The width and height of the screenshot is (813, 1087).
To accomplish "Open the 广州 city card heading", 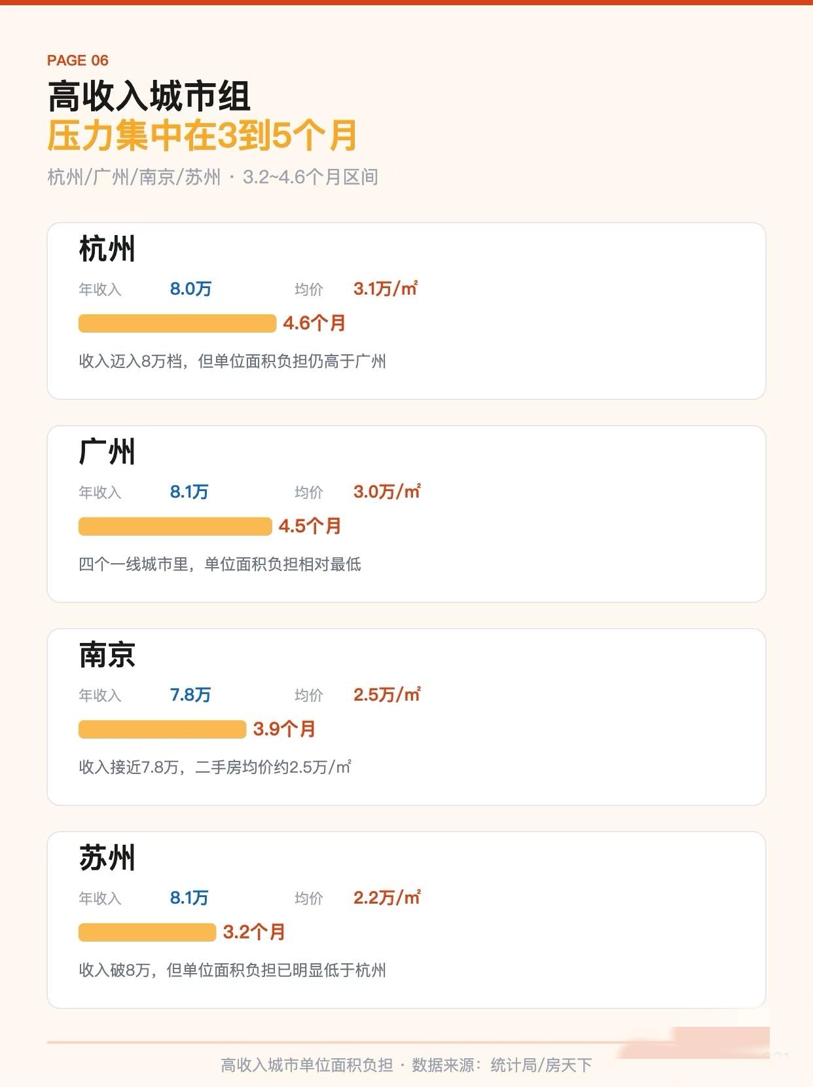I will coord(107,452).
